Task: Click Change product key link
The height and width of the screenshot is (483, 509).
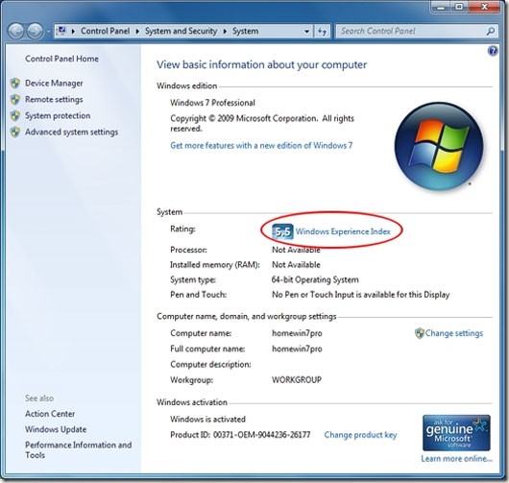Action: [360, 435]
